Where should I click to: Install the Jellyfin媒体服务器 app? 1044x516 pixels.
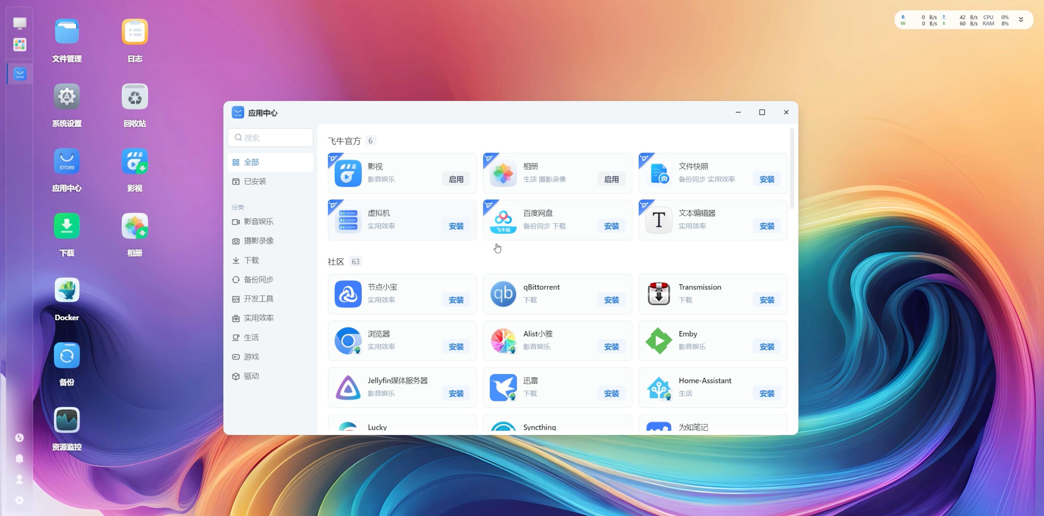(456, 393)
